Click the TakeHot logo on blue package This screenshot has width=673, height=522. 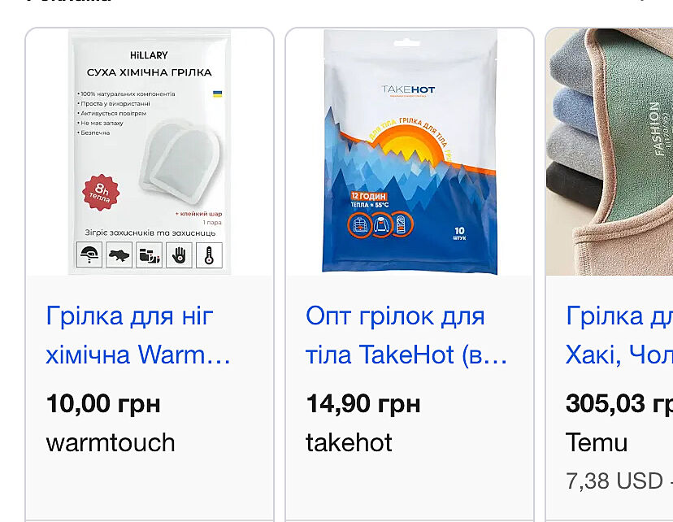[x=408, y=89]
